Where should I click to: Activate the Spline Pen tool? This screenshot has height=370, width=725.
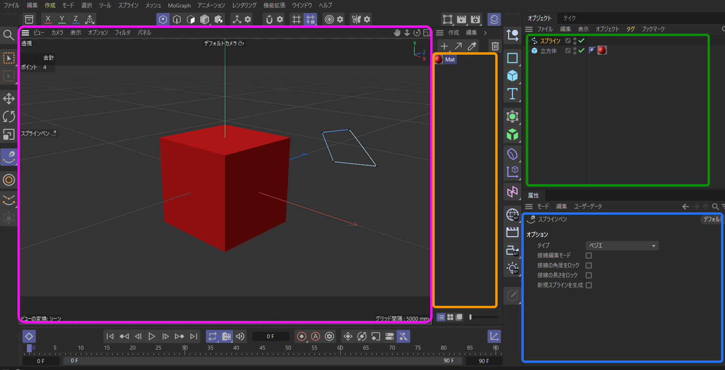[9, 157]
